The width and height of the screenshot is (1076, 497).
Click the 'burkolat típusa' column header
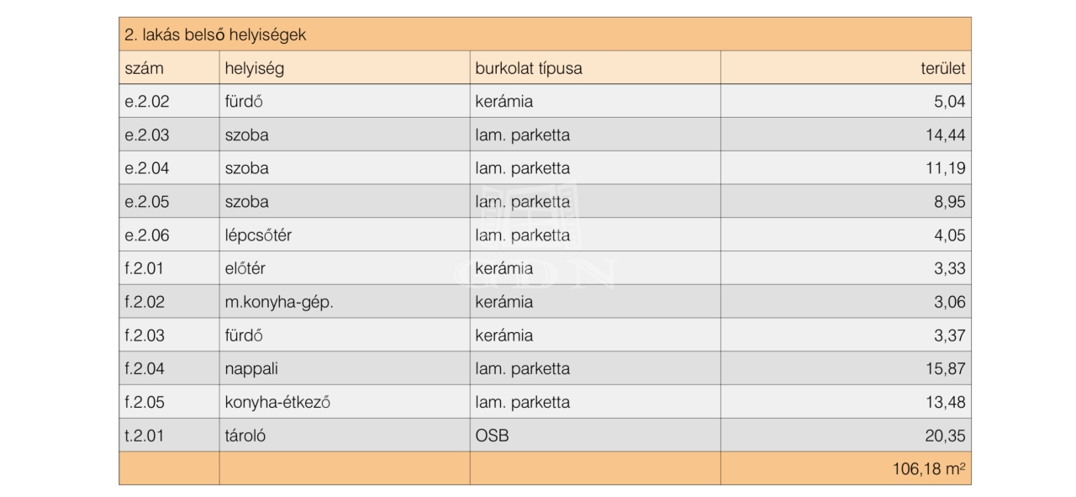pos(528,69)
